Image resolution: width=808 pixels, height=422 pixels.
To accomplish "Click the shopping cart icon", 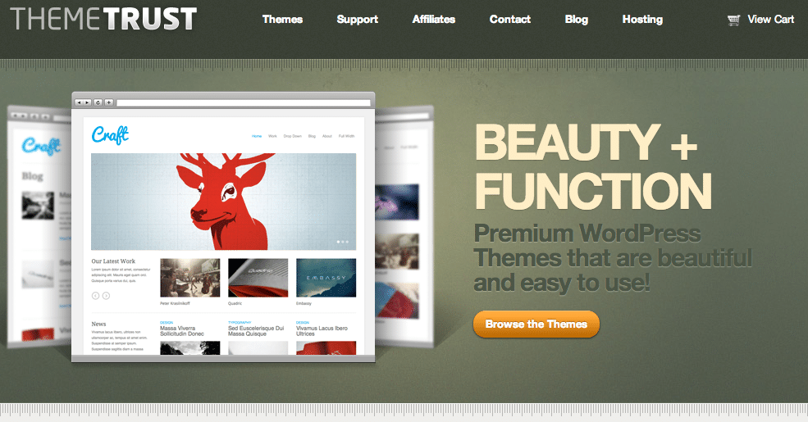I will [x=734, y=20].
